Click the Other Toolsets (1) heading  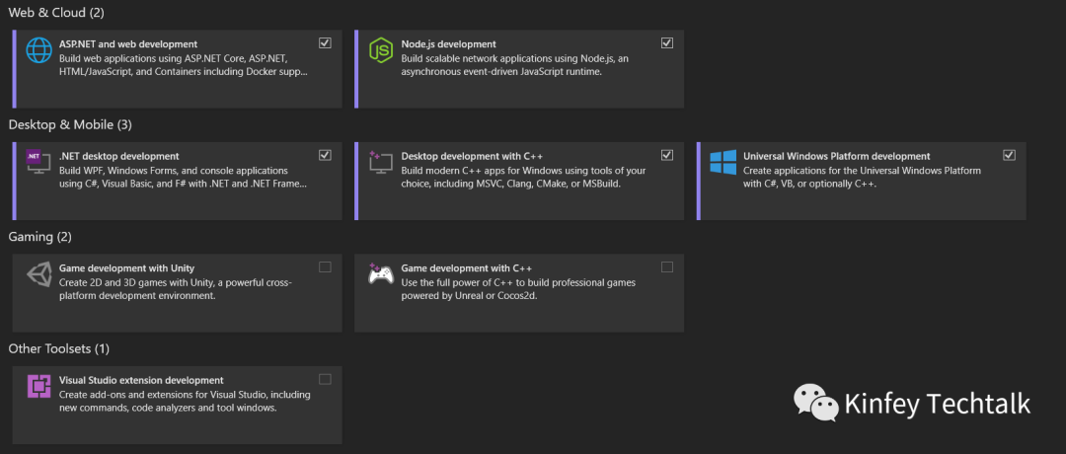tap(58, 348)
